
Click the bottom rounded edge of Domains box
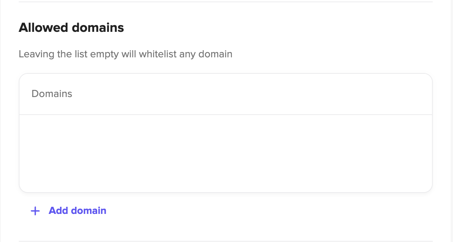[226, 192]
